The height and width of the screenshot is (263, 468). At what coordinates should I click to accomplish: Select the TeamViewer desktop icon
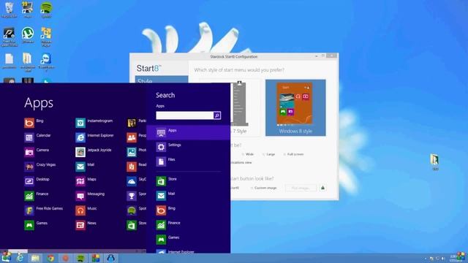(x=46, y=63)
